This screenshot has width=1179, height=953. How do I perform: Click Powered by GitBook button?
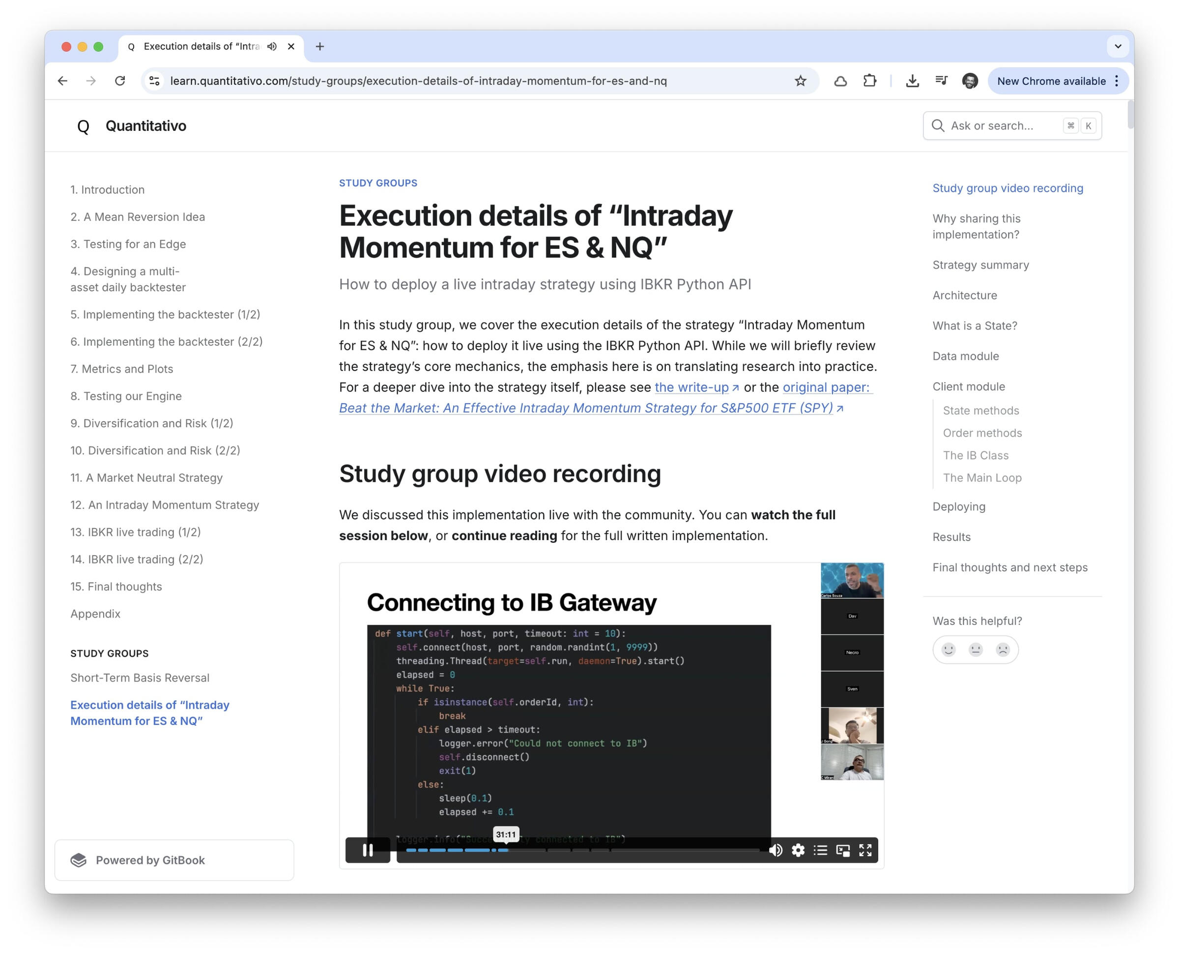[x=174, y=860]
